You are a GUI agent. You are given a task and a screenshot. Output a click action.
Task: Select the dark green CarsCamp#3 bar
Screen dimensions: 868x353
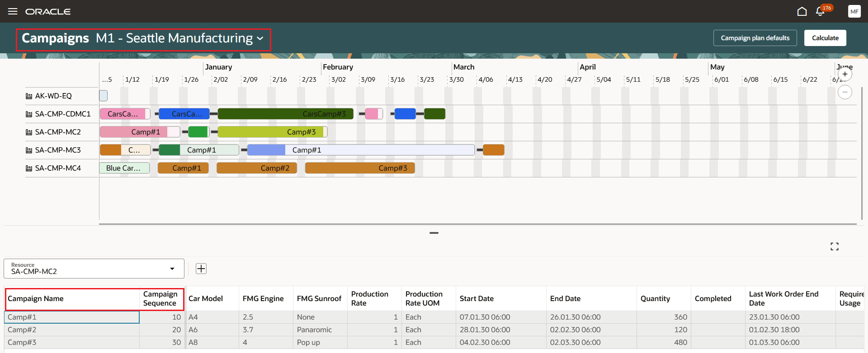tap(286, 114)
